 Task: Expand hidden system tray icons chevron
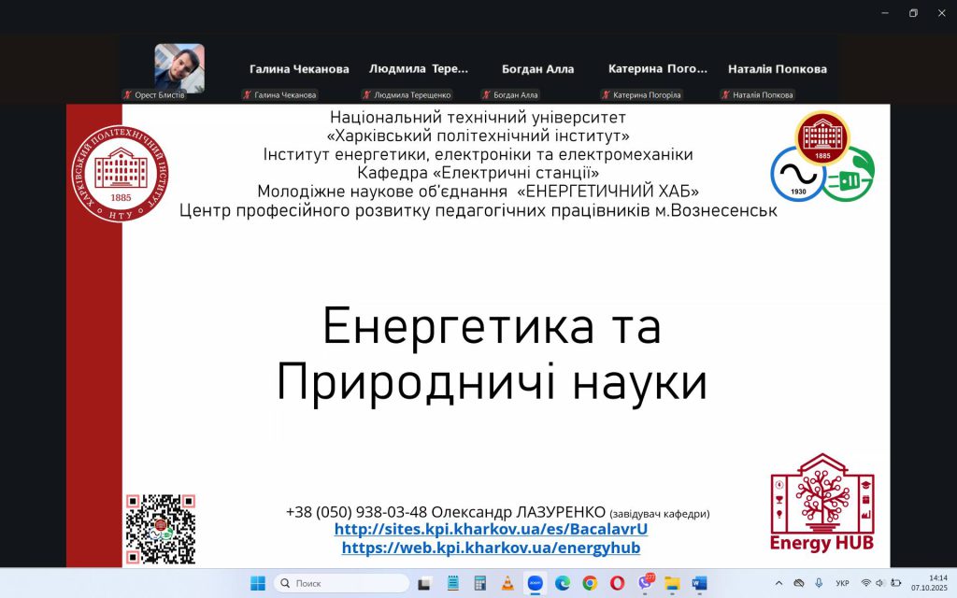point(779,583)
